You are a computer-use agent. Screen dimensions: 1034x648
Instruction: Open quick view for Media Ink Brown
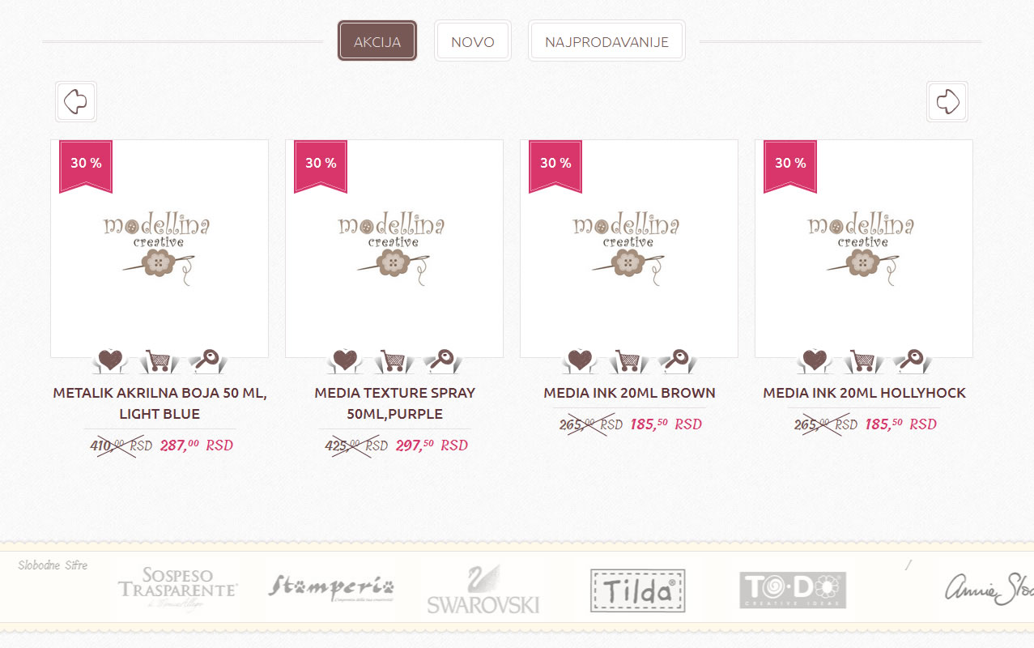tap(678, 360)
